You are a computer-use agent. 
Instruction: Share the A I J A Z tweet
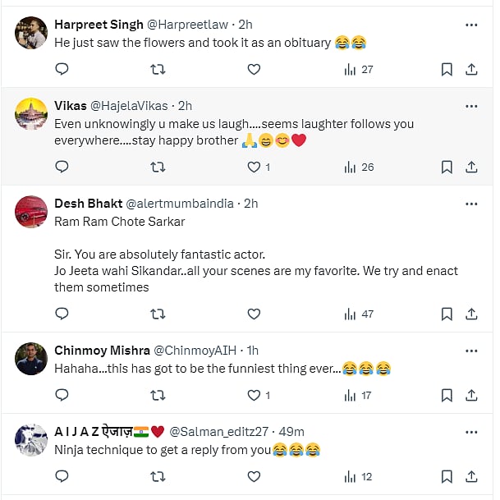[471, 476]
